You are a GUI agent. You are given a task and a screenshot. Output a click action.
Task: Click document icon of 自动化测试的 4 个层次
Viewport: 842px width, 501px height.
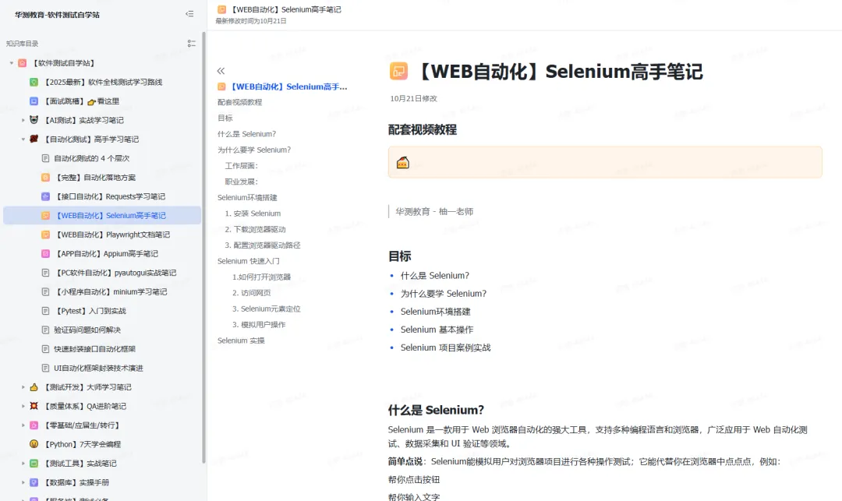(x=46, y=158)
